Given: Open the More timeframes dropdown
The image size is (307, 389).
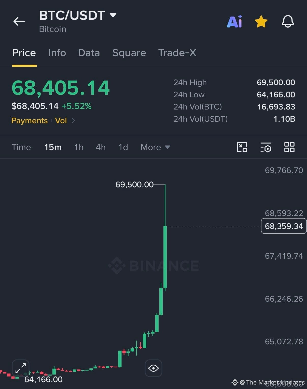Looking at the screenshot, I should click(155, 147).
